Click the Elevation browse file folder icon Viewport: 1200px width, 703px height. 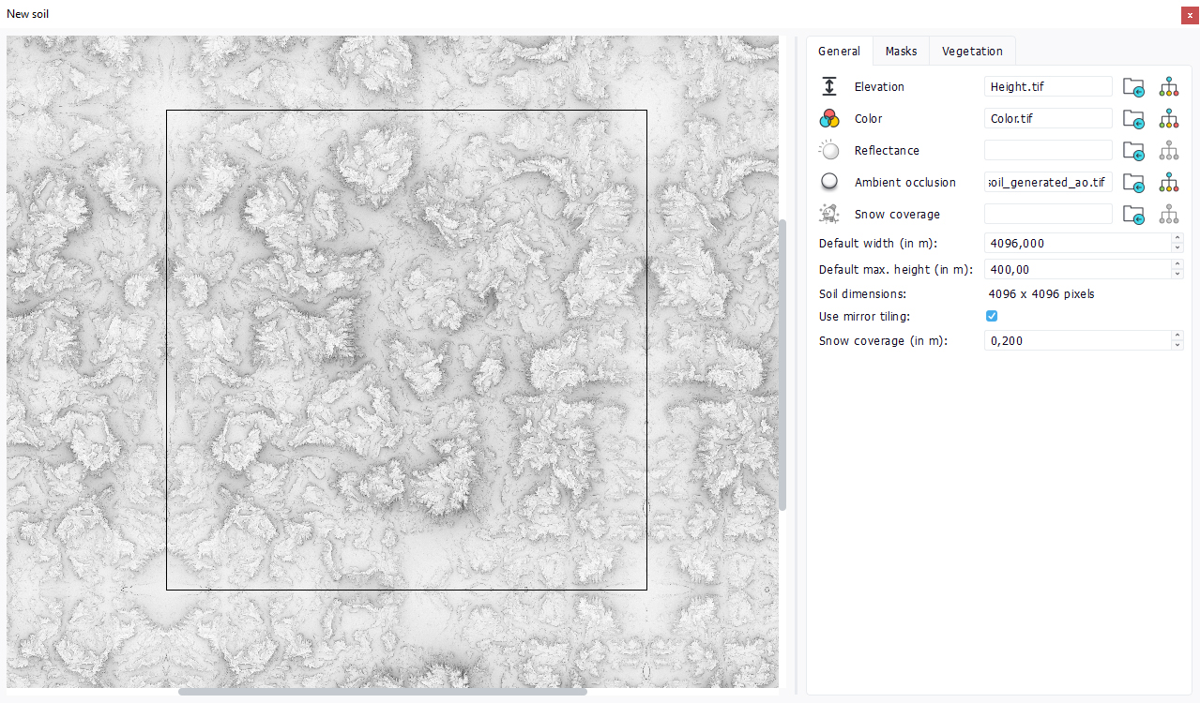pyautogui.click(x=1133, y=87)
